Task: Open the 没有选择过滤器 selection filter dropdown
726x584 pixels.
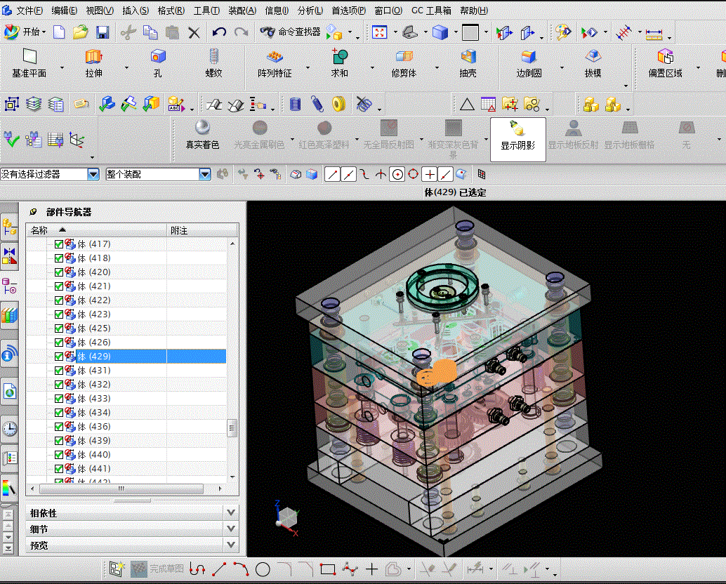Action: point(93,174)
